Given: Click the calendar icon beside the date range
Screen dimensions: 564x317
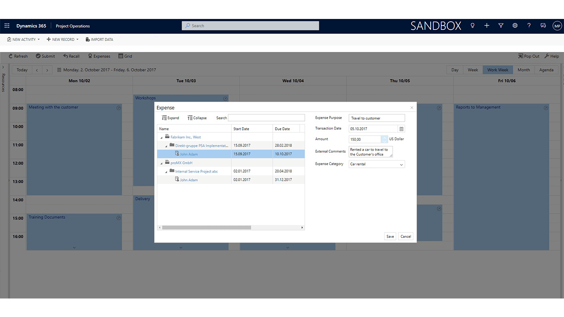Looking at the screenshot, I should 59,70.
